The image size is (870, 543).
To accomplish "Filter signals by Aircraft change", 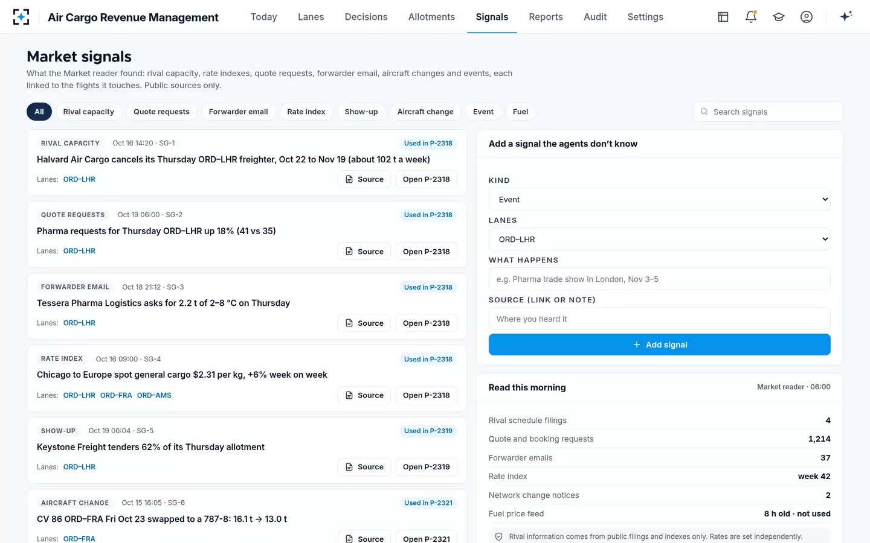I will [x=425, y=112].
